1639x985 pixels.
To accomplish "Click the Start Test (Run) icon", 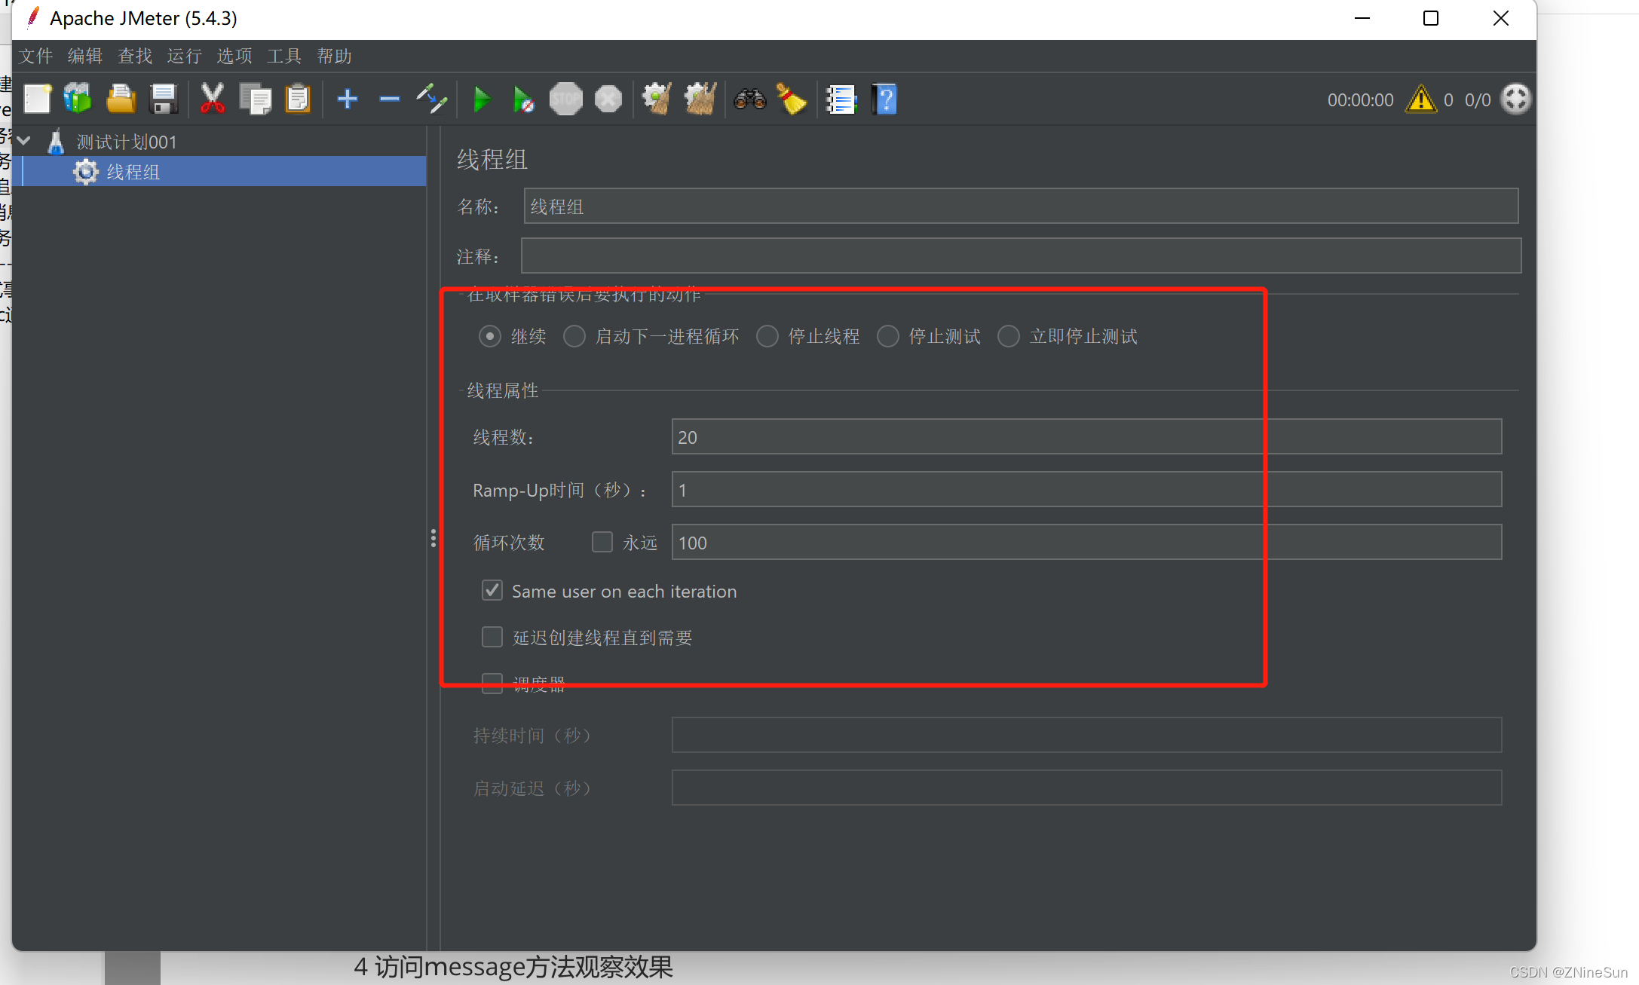I will [483, 99].
